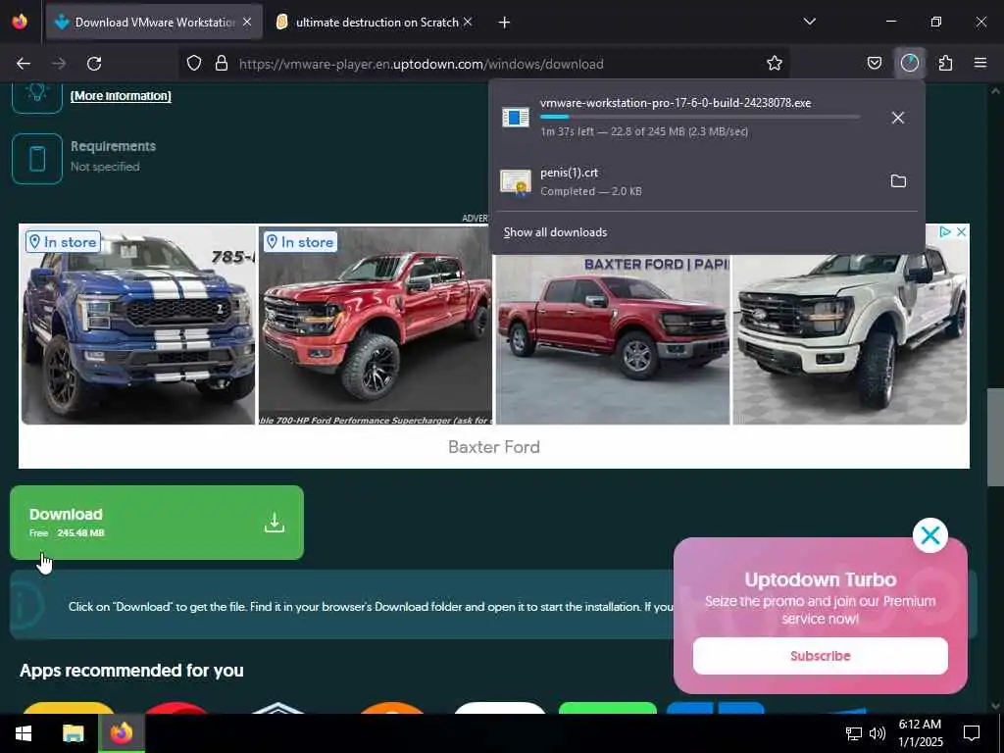The image size is (1004, 753).
Task: Click the Firefox taskbar icon
Action: (122, 733)
